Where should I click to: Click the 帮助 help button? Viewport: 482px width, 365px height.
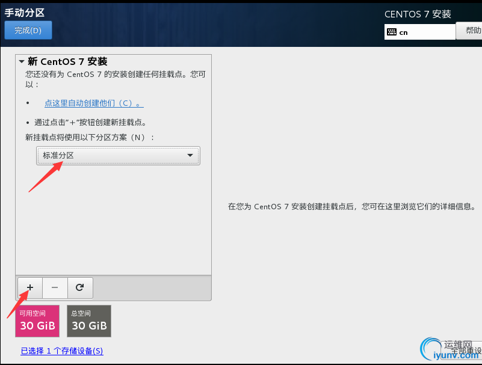click(470, 31)
